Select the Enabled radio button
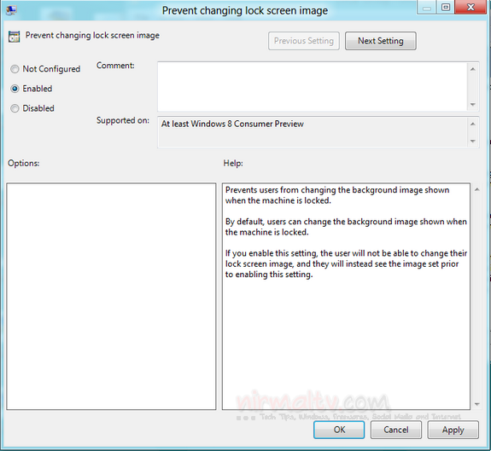491x451 pixels. (15, 89)
